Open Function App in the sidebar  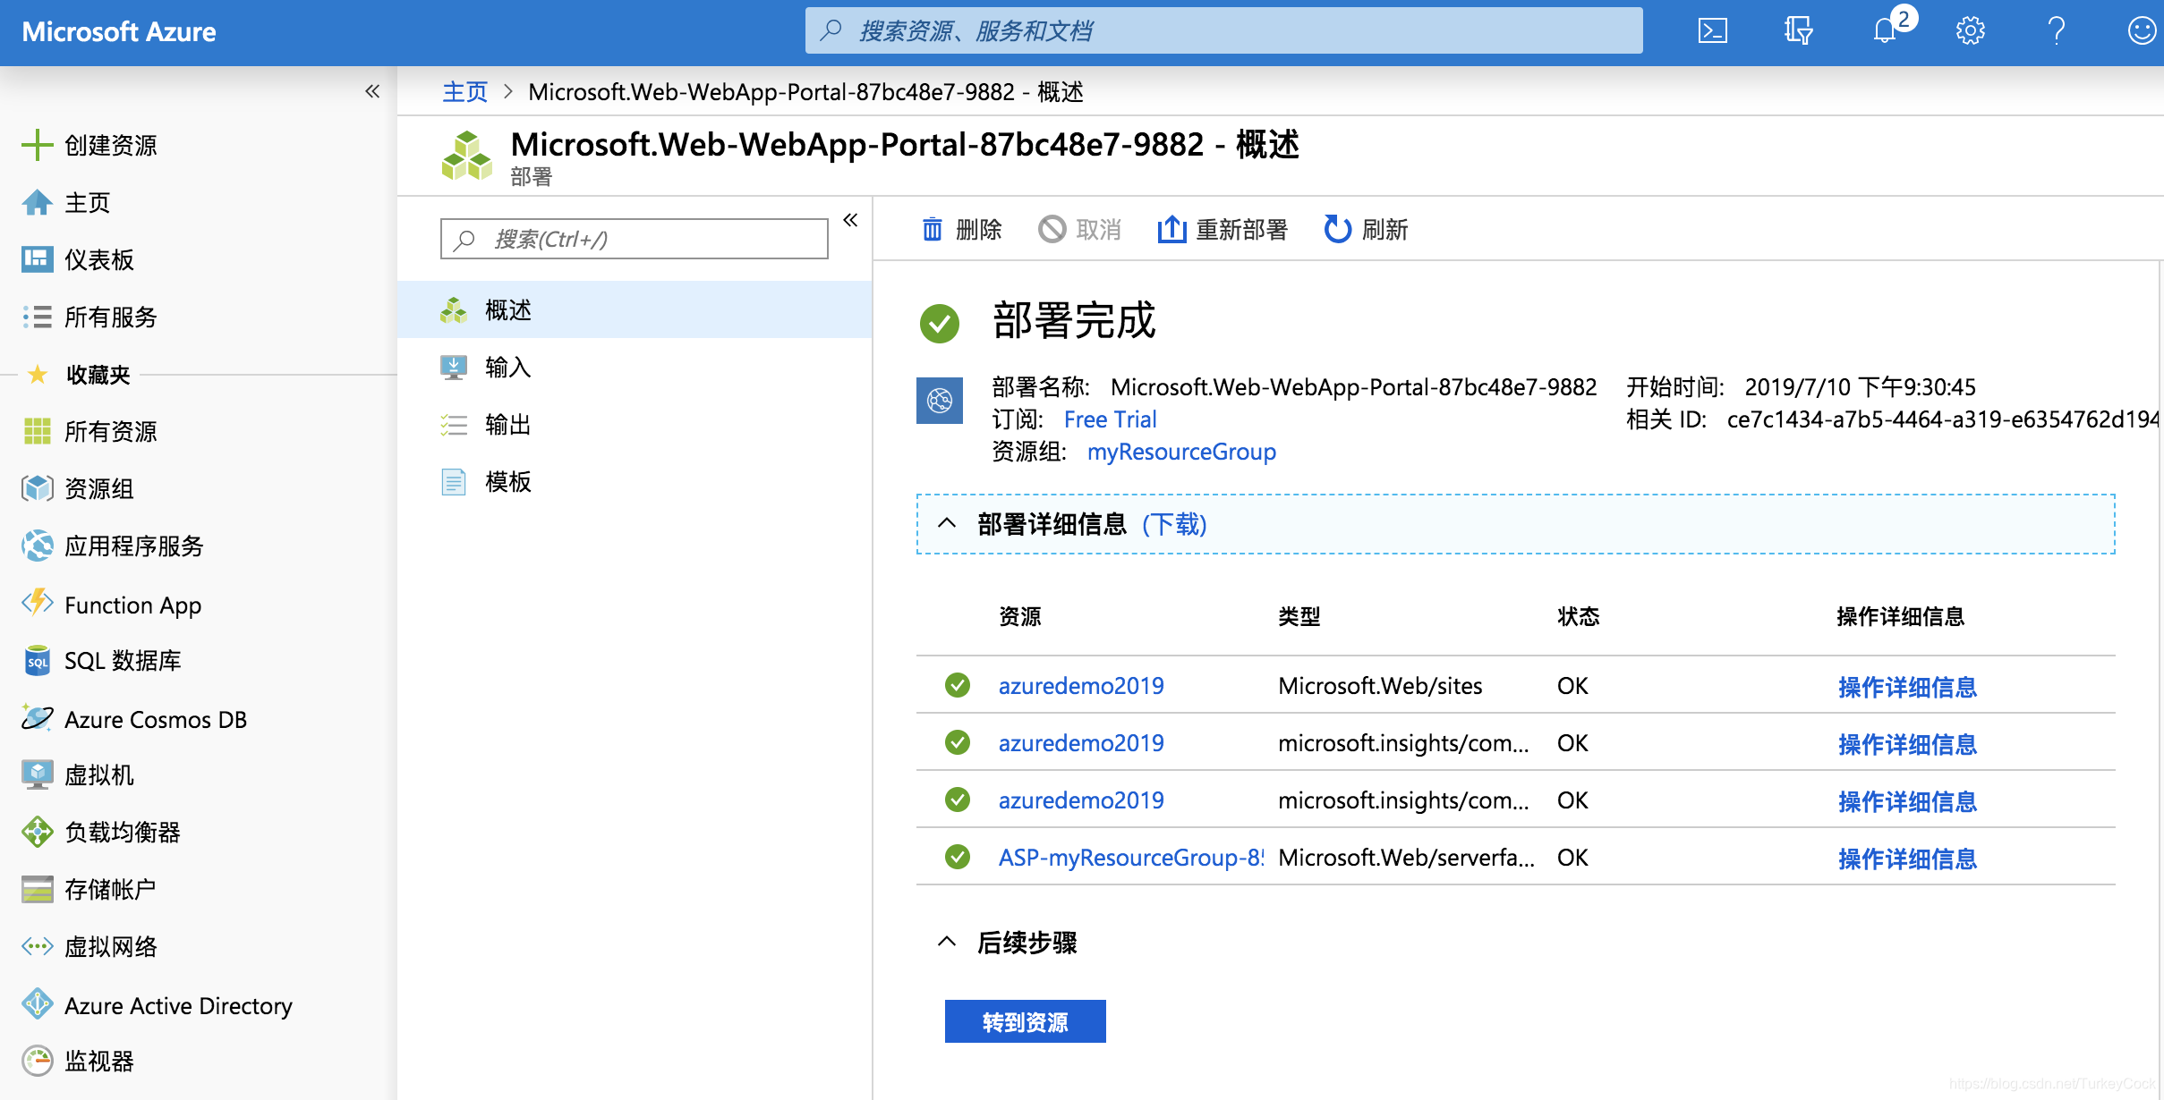[x=132, y=605]
